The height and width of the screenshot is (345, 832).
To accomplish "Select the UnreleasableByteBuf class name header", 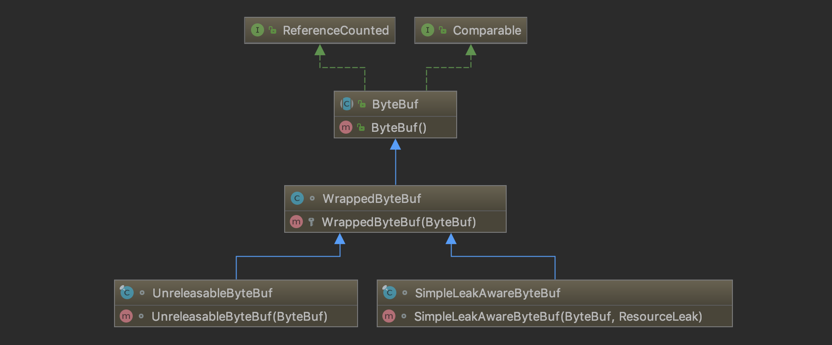I will tap(212, 293).
